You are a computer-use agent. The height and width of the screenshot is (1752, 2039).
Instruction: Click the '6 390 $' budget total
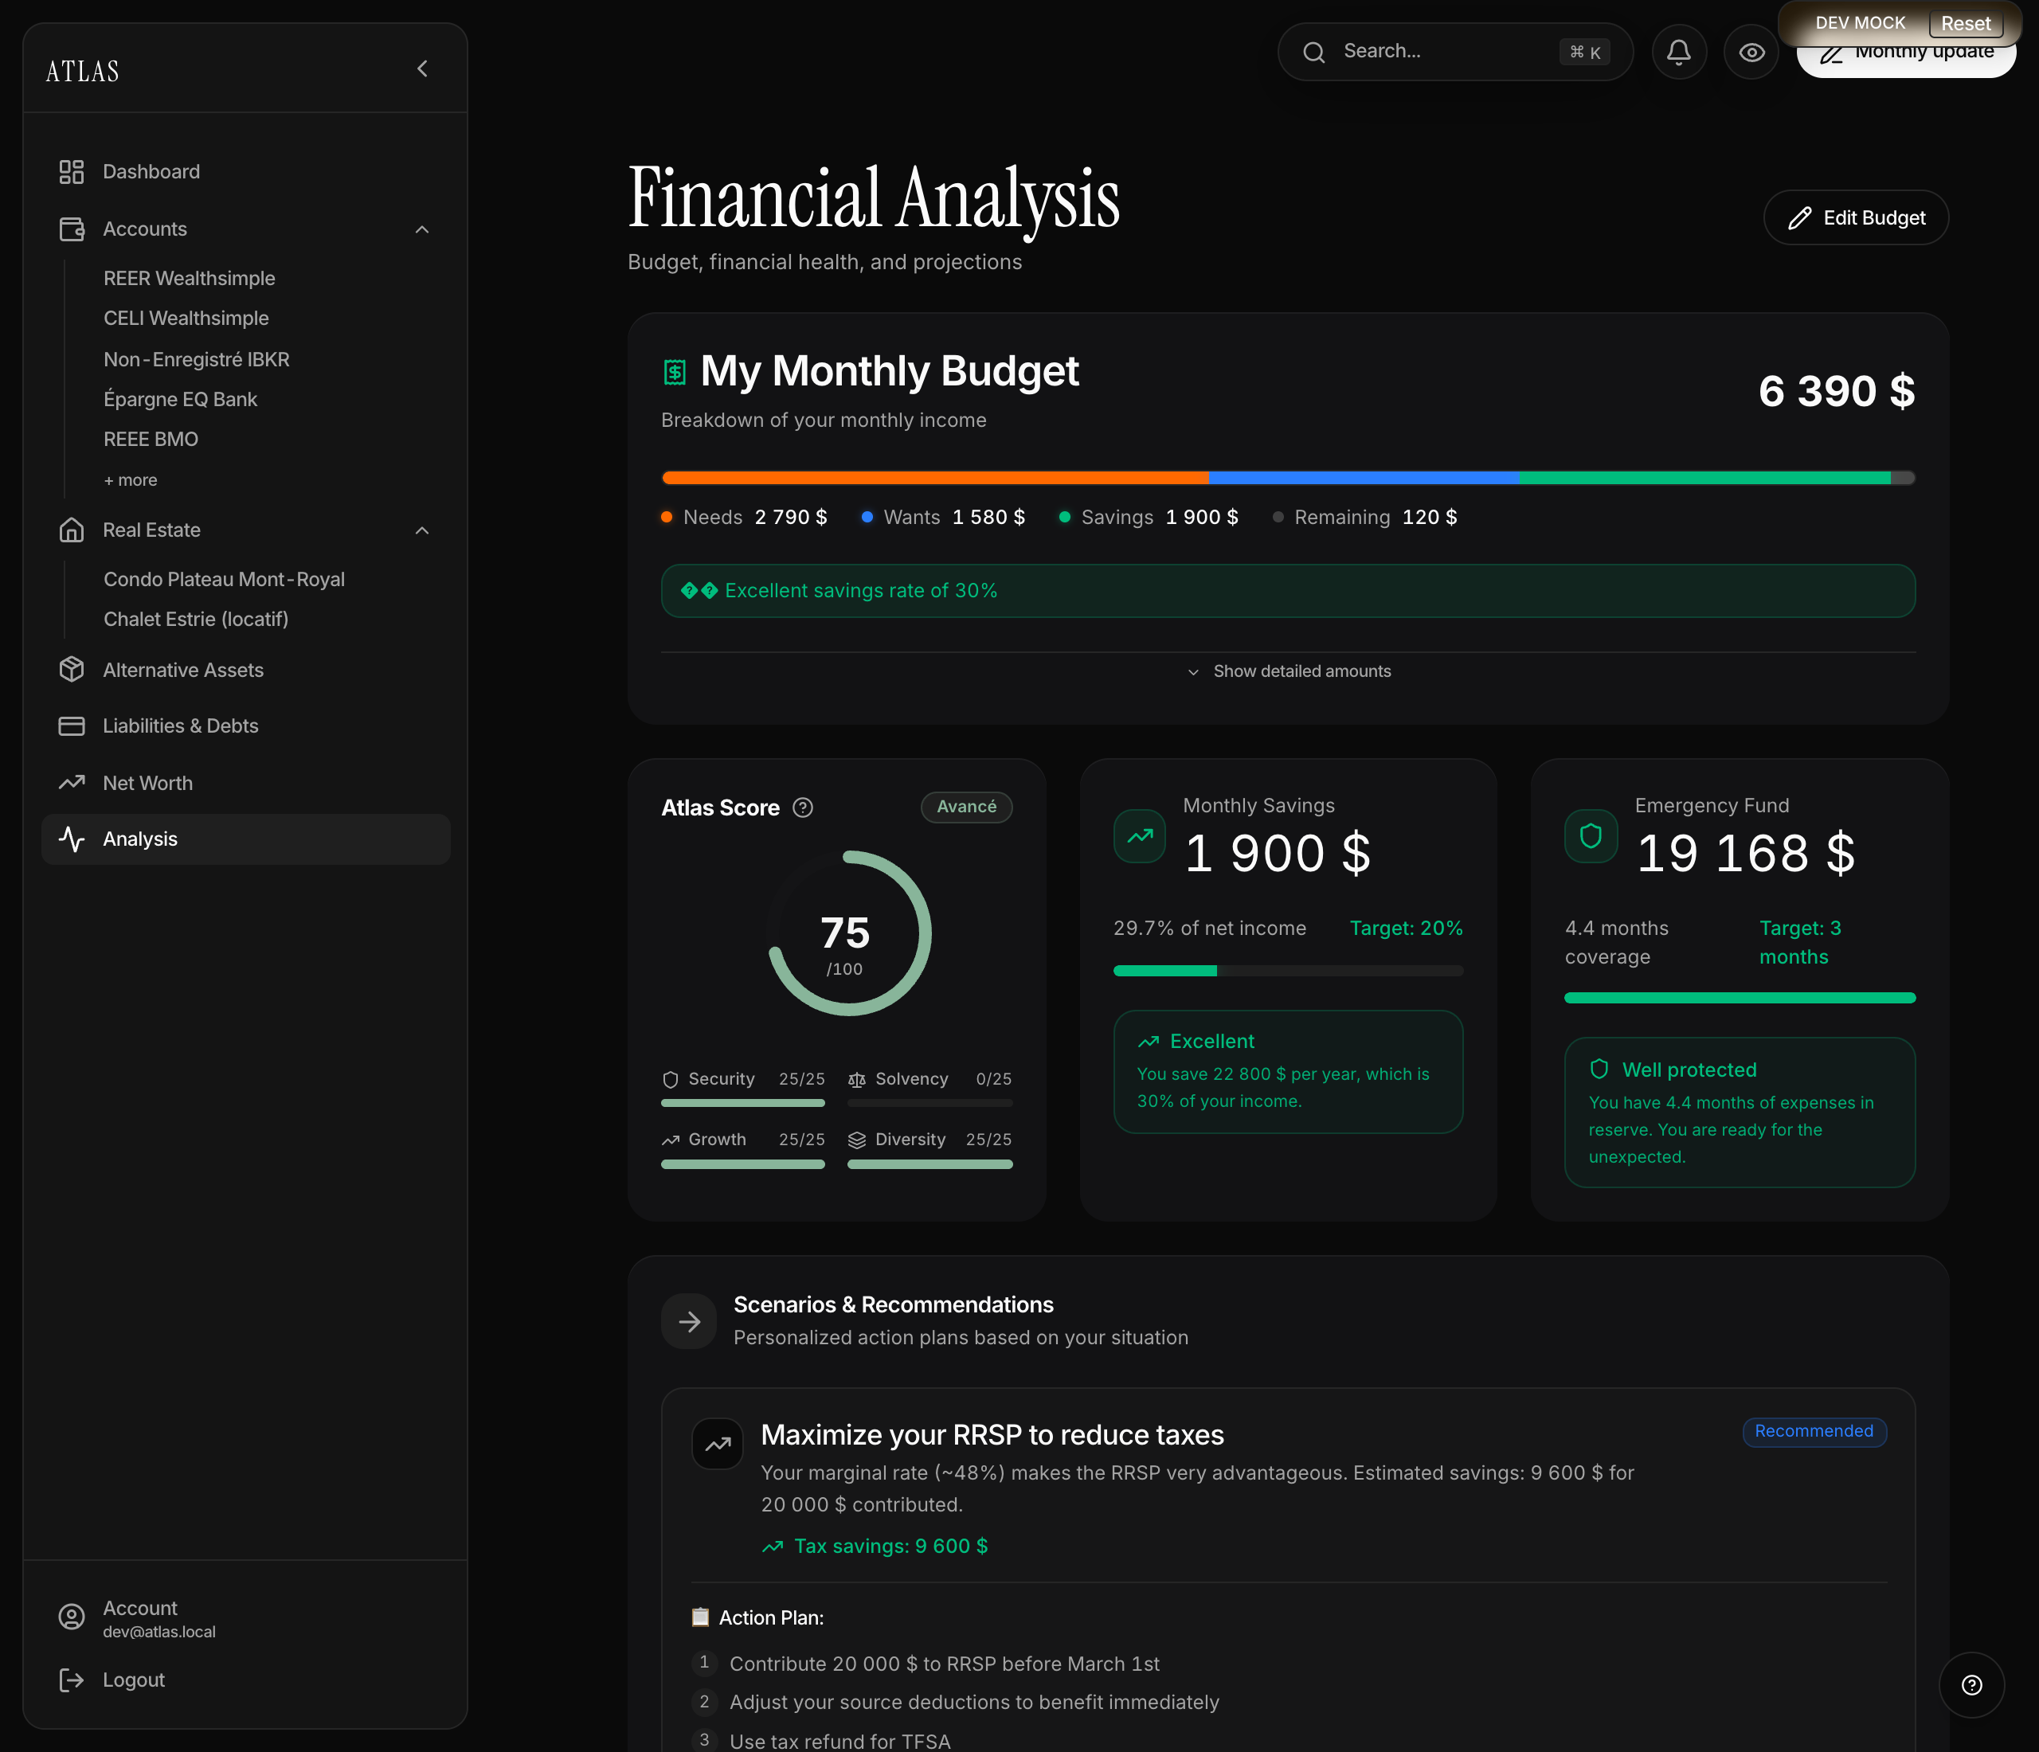click(1836, 392)
